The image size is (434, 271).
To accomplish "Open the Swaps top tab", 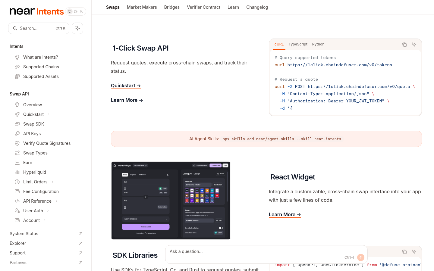I will 113,7.
